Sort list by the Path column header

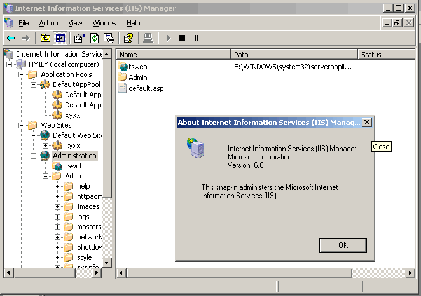(294, 55)
